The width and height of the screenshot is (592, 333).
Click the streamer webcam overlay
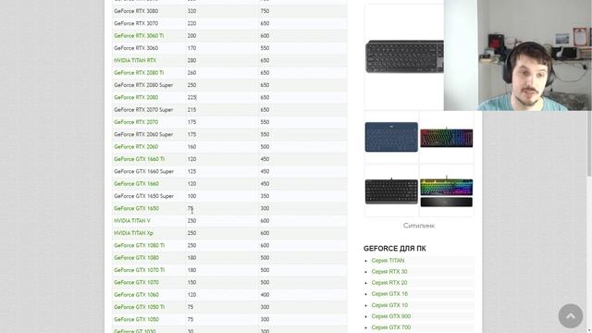[x=518, y=55]
